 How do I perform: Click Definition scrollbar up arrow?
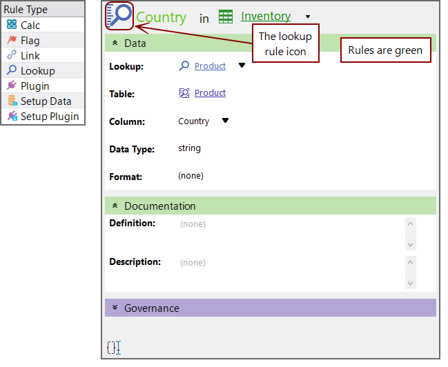point(411,224)
